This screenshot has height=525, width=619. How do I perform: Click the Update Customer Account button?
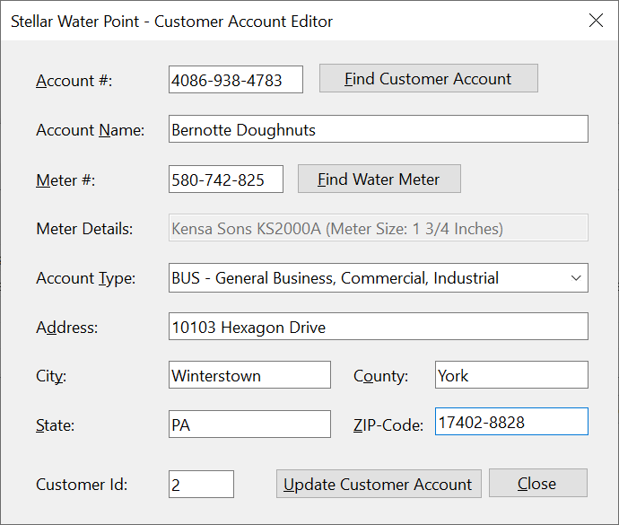[x=379, y=484]
